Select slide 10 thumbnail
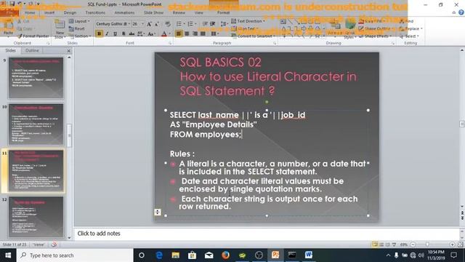The width and height of the screenshot is (465, 262). pyautogui.click(x=36, y=124)
